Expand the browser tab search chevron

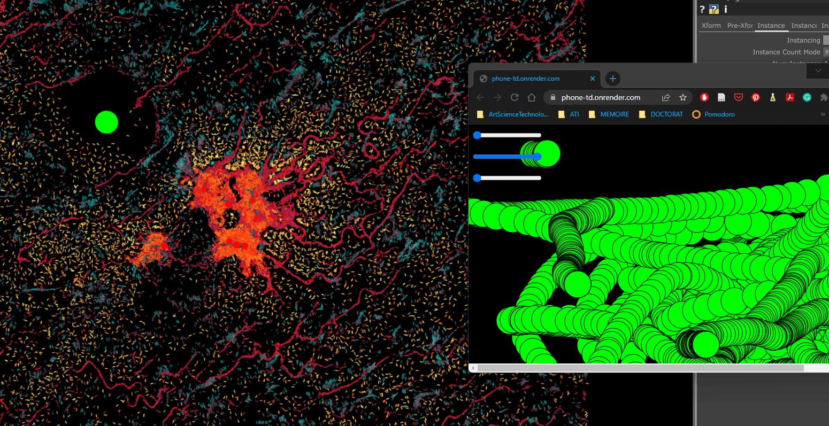click(818, 71)
